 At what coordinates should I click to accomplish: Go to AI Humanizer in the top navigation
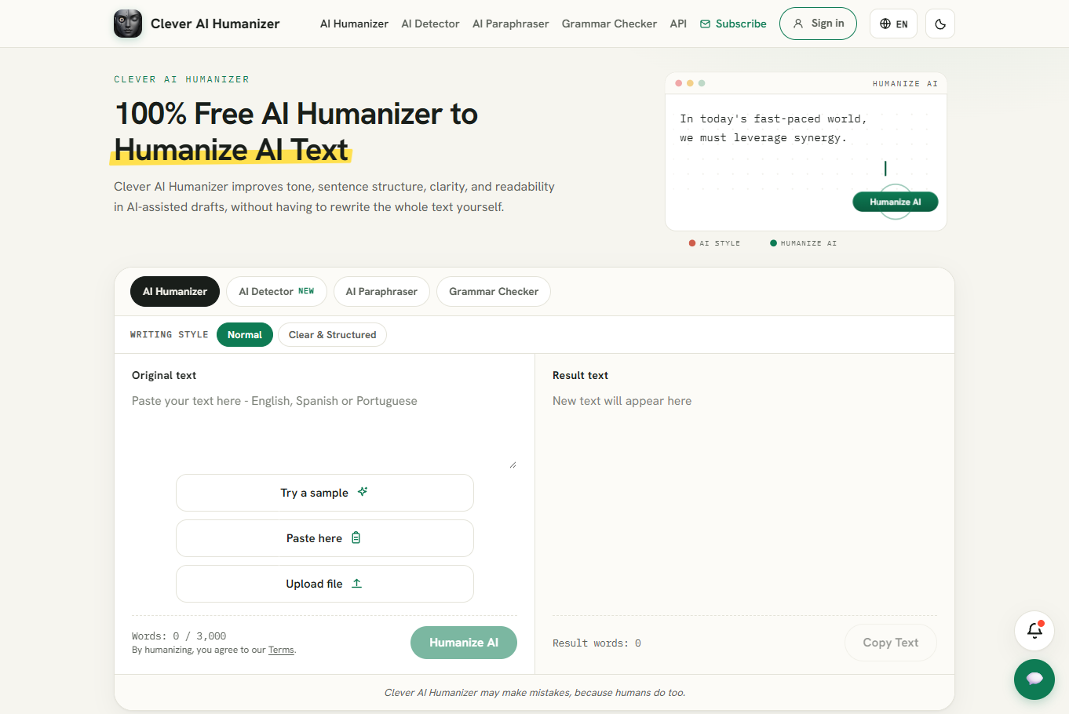pos(354,24)
